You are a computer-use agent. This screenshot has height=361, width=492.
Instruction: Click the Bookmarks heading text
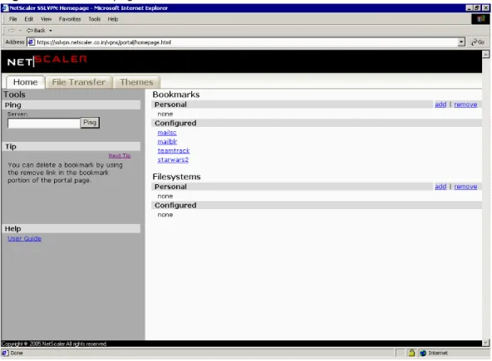coord(176,95)
